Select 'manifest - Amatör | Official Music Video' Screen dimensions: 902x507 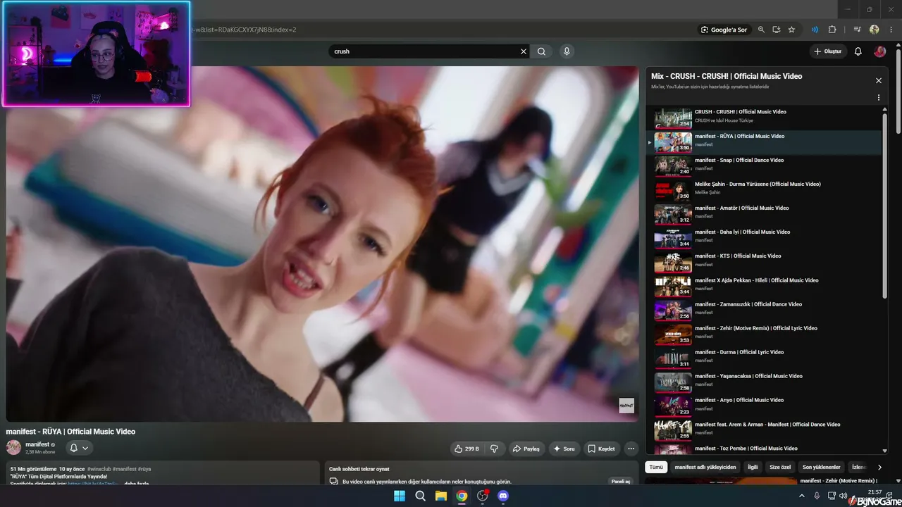click(x=764, y=213)
